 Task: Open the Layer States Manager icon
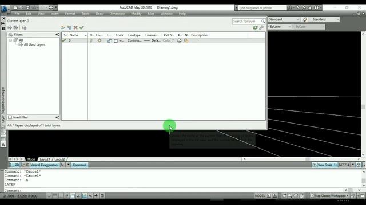(x=24, y=28)
